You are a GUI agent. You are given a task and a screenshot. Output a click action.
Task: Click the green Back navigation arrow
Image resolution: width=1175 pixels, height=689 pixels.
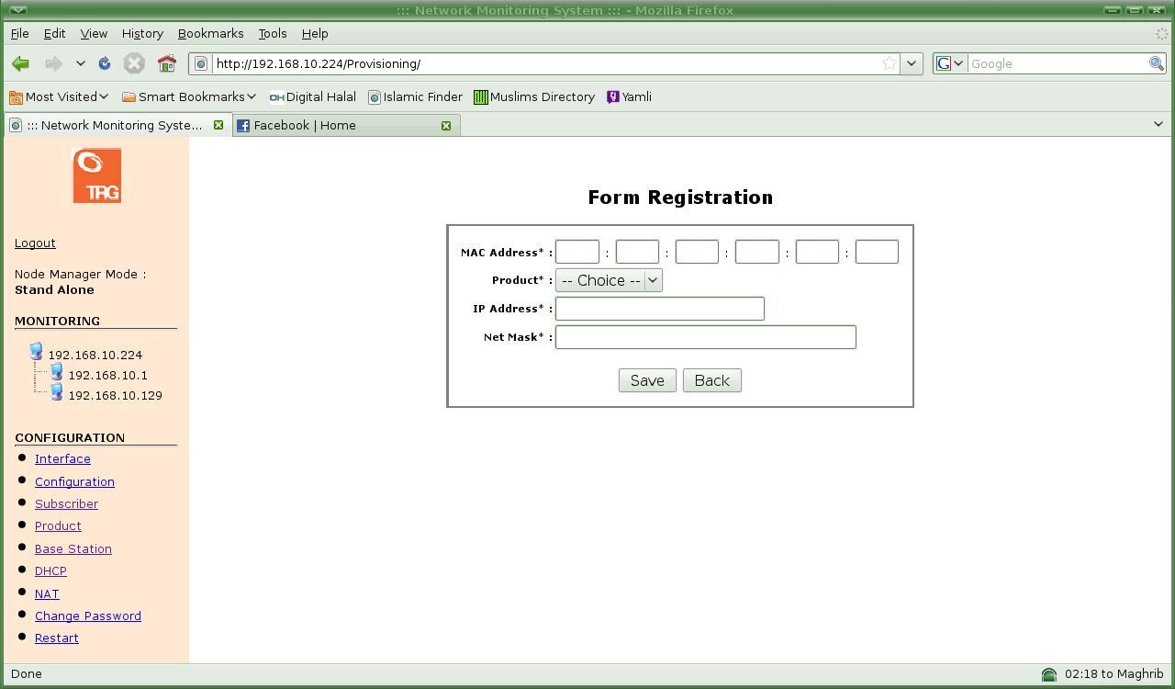point(20,63)
